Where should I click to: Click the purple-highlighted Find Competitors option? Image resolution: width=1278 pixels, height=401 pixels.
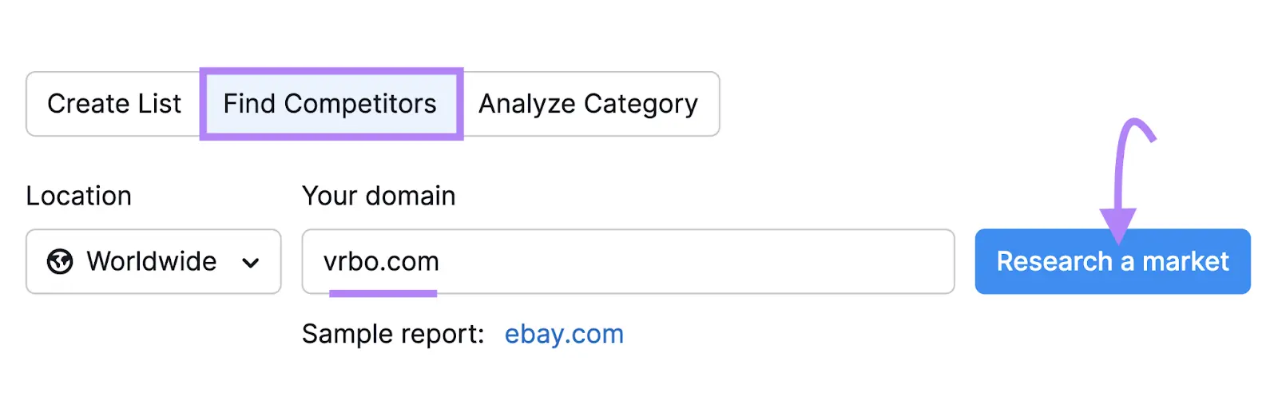[x=330, y=104]
